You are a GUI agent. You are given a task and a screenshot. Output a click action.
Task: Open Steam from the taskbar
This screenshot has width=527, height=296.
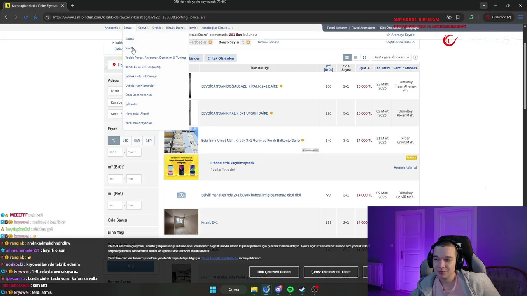point(302,289)
